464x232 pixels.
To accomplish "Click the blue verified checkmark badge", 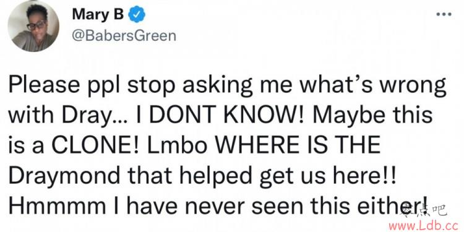I will click(x=136, y=15).
